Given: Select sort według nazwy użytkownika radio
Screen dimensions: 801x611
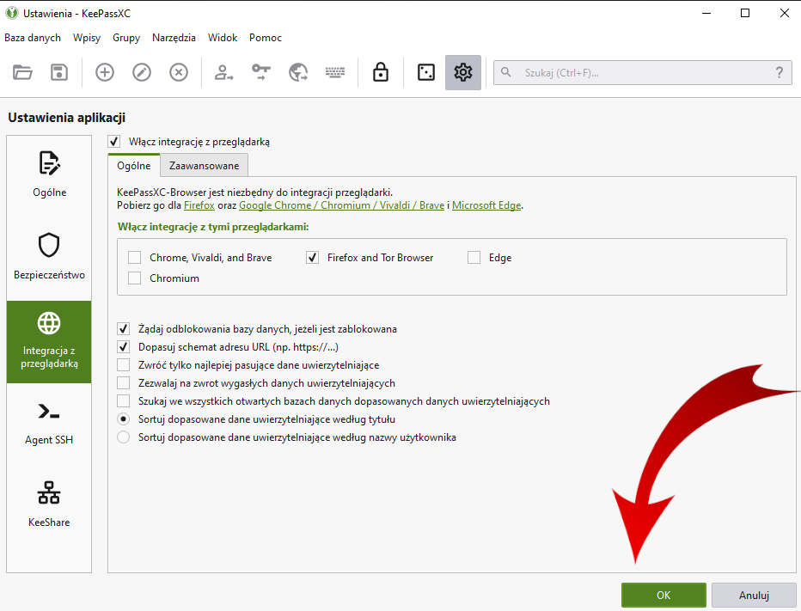Looking at the screenshot, I should coord(123,437).
